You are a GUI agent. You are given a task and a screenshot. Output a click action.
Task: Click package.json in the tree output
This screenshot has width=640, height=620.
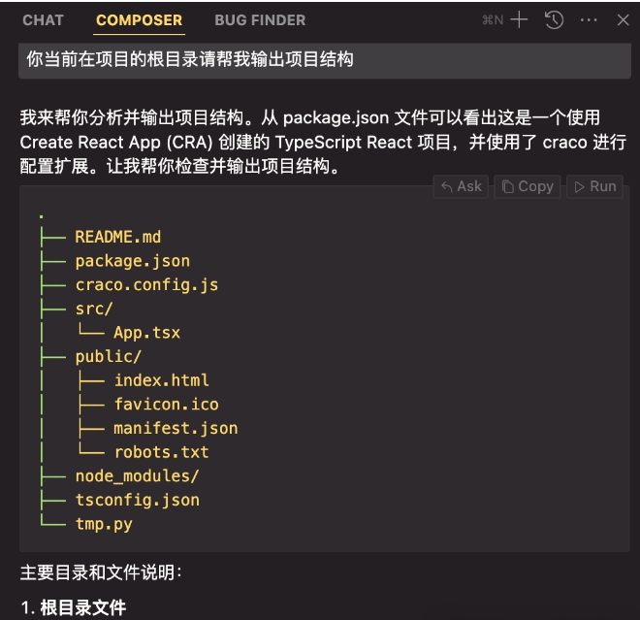132,261
